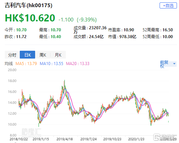Click the dropdown arrow beside 前复权
Viewport: 179px width, 143px height.
[174, 64]
